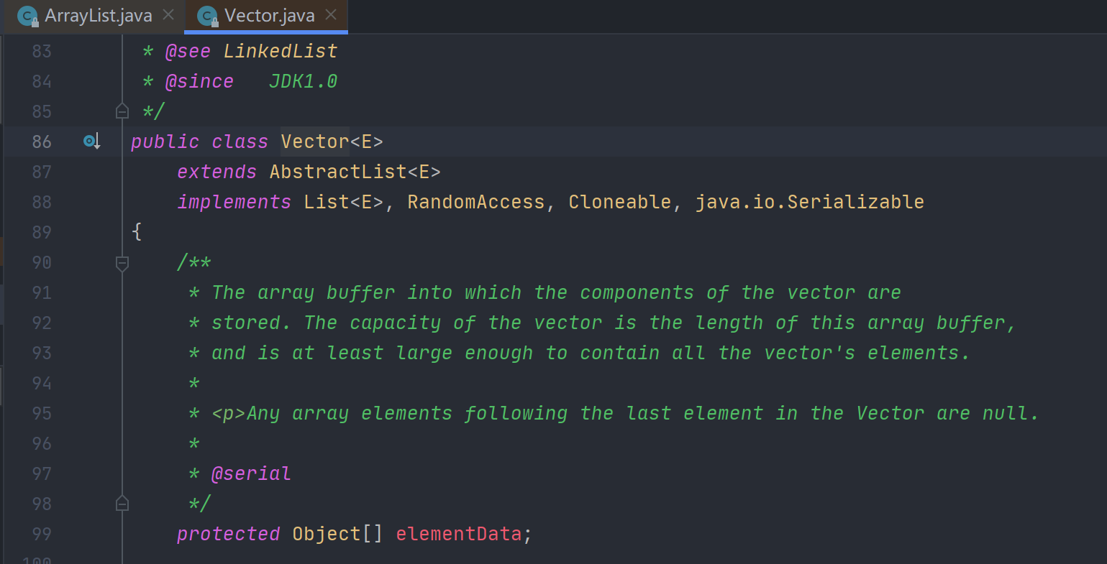This screenshot has width=1107, height=564.
Task: Click the Cloneable interface name
Action: pyautogui.click(x=620, y=202)
